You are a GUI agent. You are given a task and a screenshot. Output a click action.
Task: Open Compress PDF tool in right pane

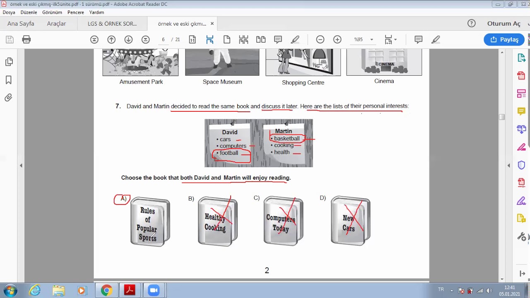click(521, 183)
